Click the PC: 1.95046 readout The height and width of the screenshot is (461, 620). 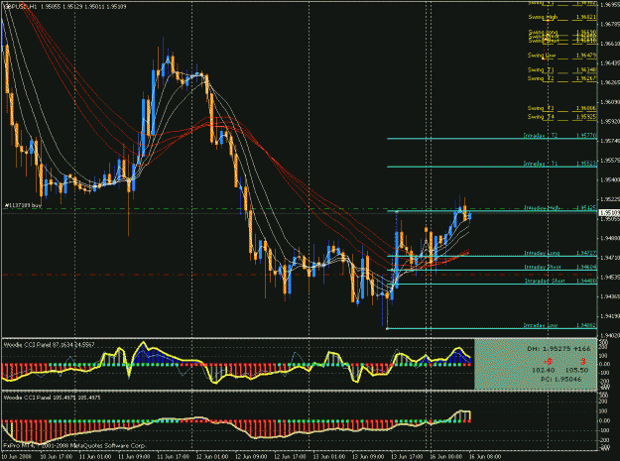(561, 380)
